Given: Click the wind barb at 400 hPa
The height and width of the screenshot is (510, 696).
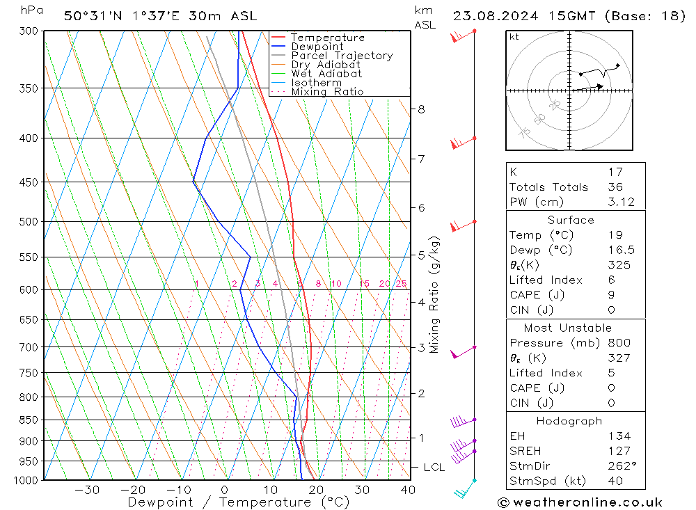Looking at the screenshot, I should pyautogui.click(x=463, y=143).
